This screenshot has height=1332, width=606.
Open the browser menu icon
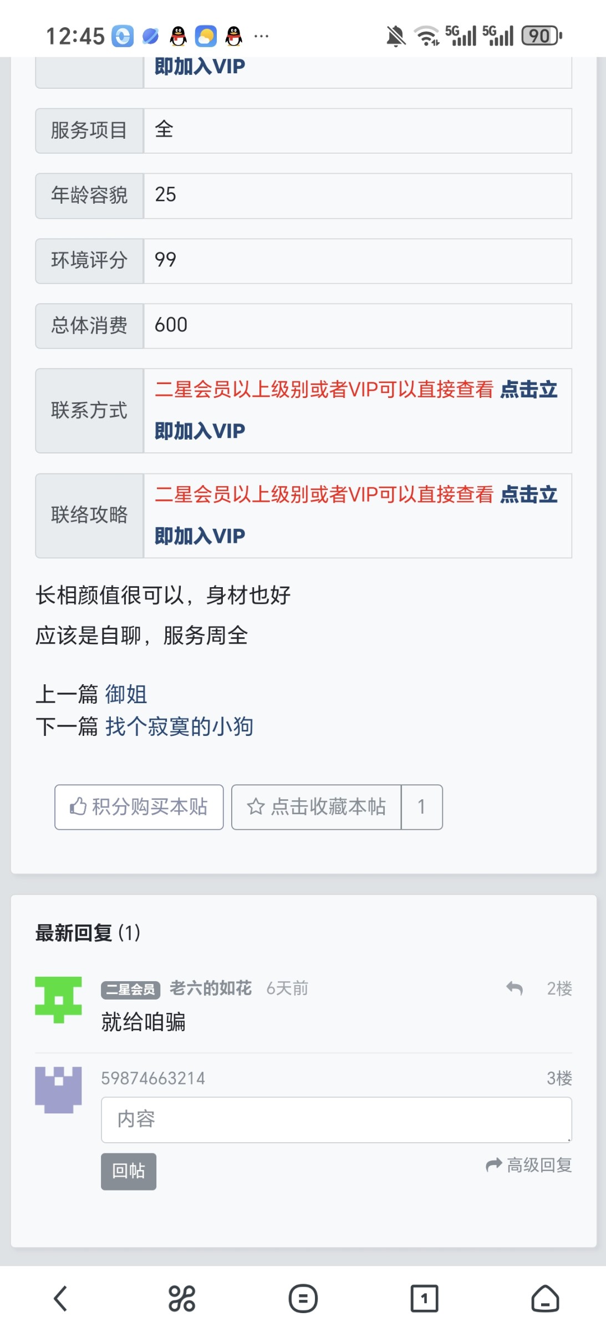[303, 1299]
